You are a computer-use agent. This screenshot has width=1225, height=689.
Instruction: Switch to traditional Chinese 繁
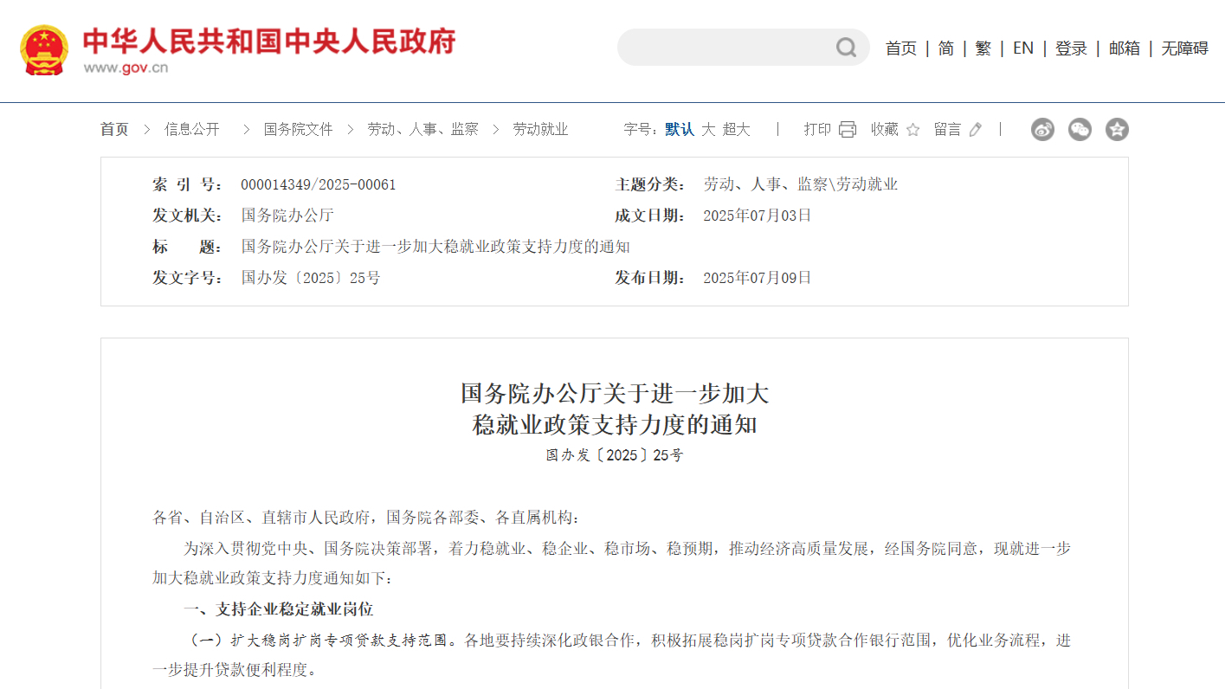point(983,48)
